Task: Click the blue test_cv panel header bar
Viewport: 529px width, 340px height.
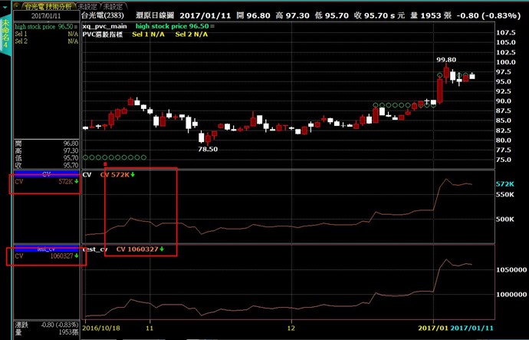Action: (x=46, y=249)
